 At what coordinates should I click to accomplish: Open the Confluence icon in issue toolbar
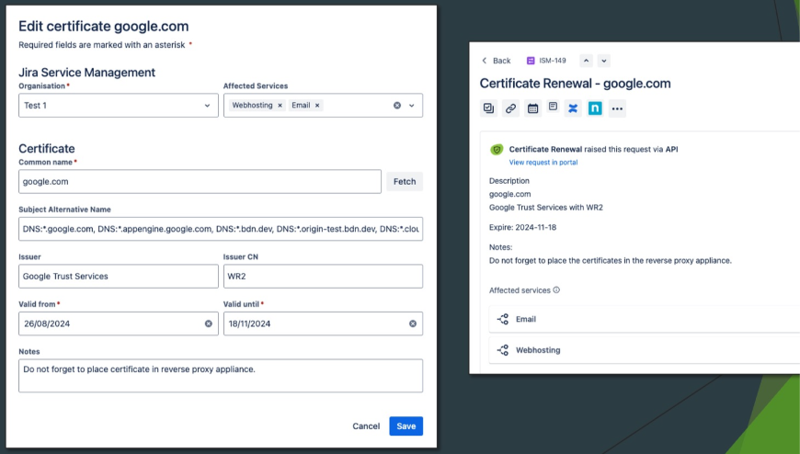573,108
